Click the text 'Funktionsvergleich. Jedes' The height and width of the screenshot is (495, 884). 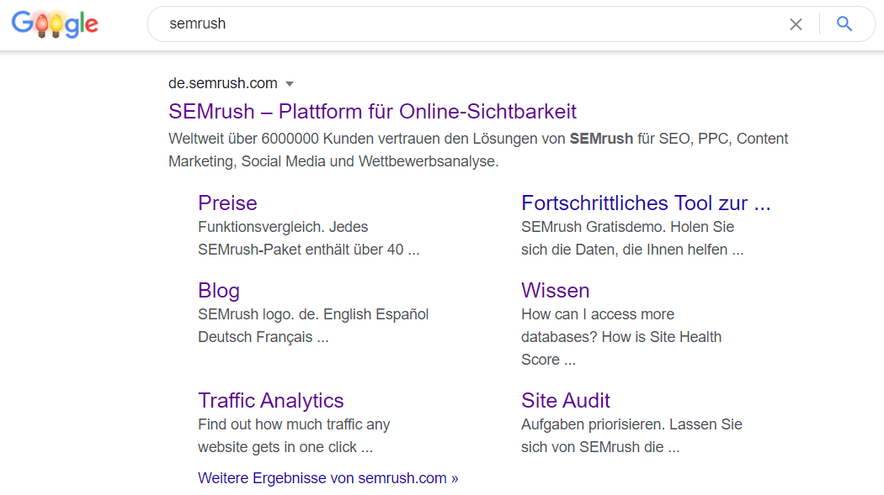pyautogui.click(x=283, y=227)
